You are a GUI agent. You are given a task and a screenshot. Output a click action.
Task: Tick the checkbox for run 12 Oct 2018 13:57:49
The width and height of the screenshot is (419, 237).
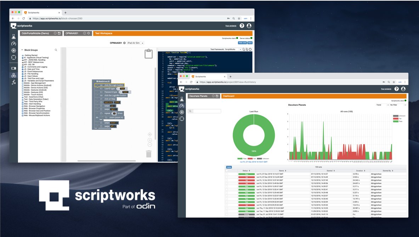point(227,180)
